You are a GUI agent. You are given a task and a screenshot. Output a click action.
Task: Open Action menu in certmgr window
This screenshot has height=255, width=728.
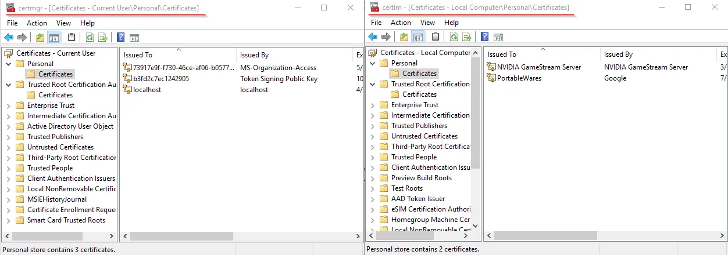tap(37, 23)
